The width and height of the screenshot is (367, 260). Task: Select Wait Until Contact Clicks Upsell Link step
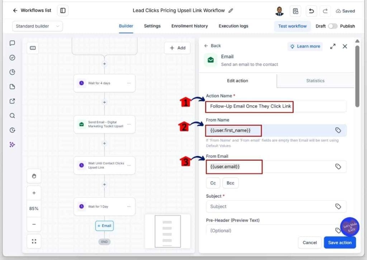click(104, 165)
